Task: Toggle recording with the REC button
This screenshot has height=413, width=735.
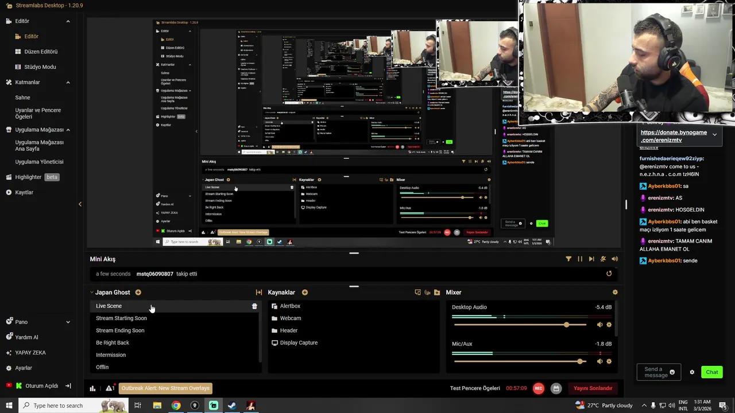Action: point(539,388)
